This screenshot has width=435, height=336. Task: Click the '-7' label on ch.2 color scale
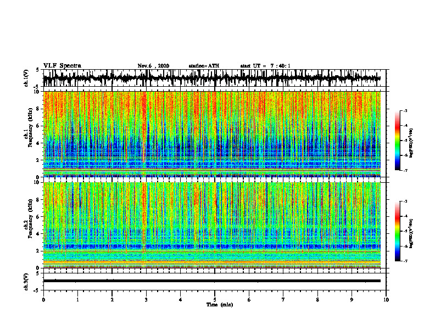pyautogui.click(x=405, y=261)
